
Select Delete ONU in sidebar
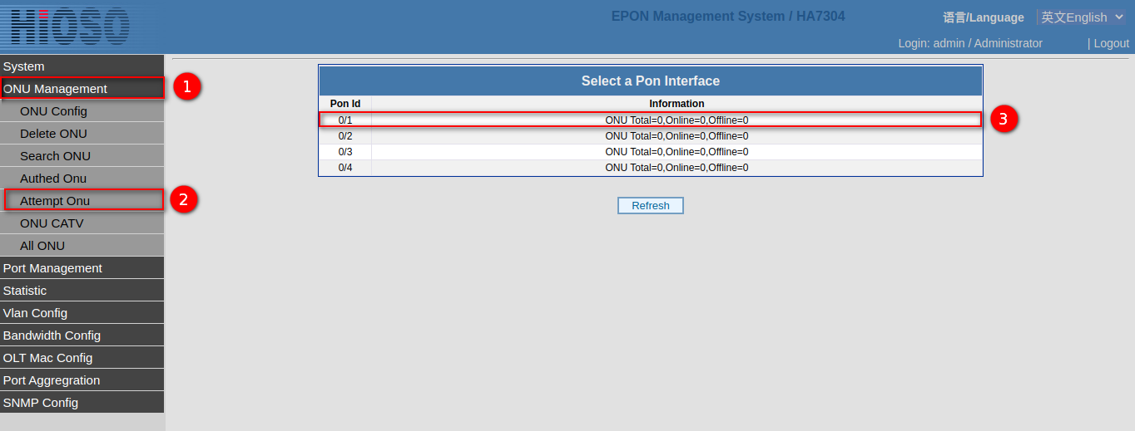click(x=53, y=134)
